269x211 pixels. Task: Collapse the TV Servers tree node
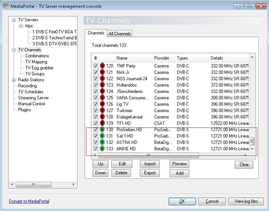click(x=14, y=20)
